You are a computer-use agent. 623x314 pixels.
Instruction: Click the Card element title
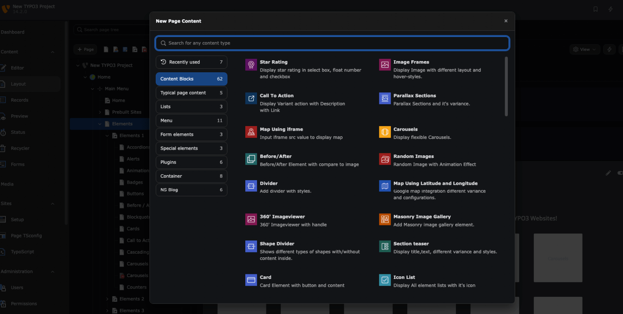(266, 277)
